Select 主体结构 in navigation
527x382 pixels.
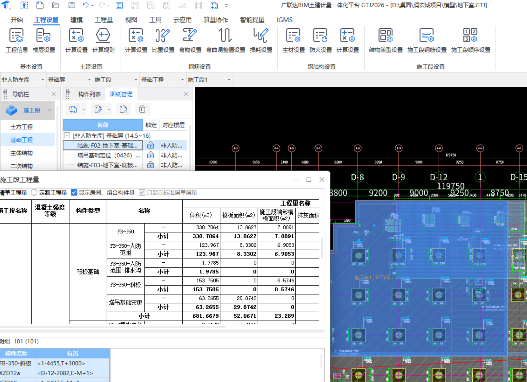coord(22,153)
